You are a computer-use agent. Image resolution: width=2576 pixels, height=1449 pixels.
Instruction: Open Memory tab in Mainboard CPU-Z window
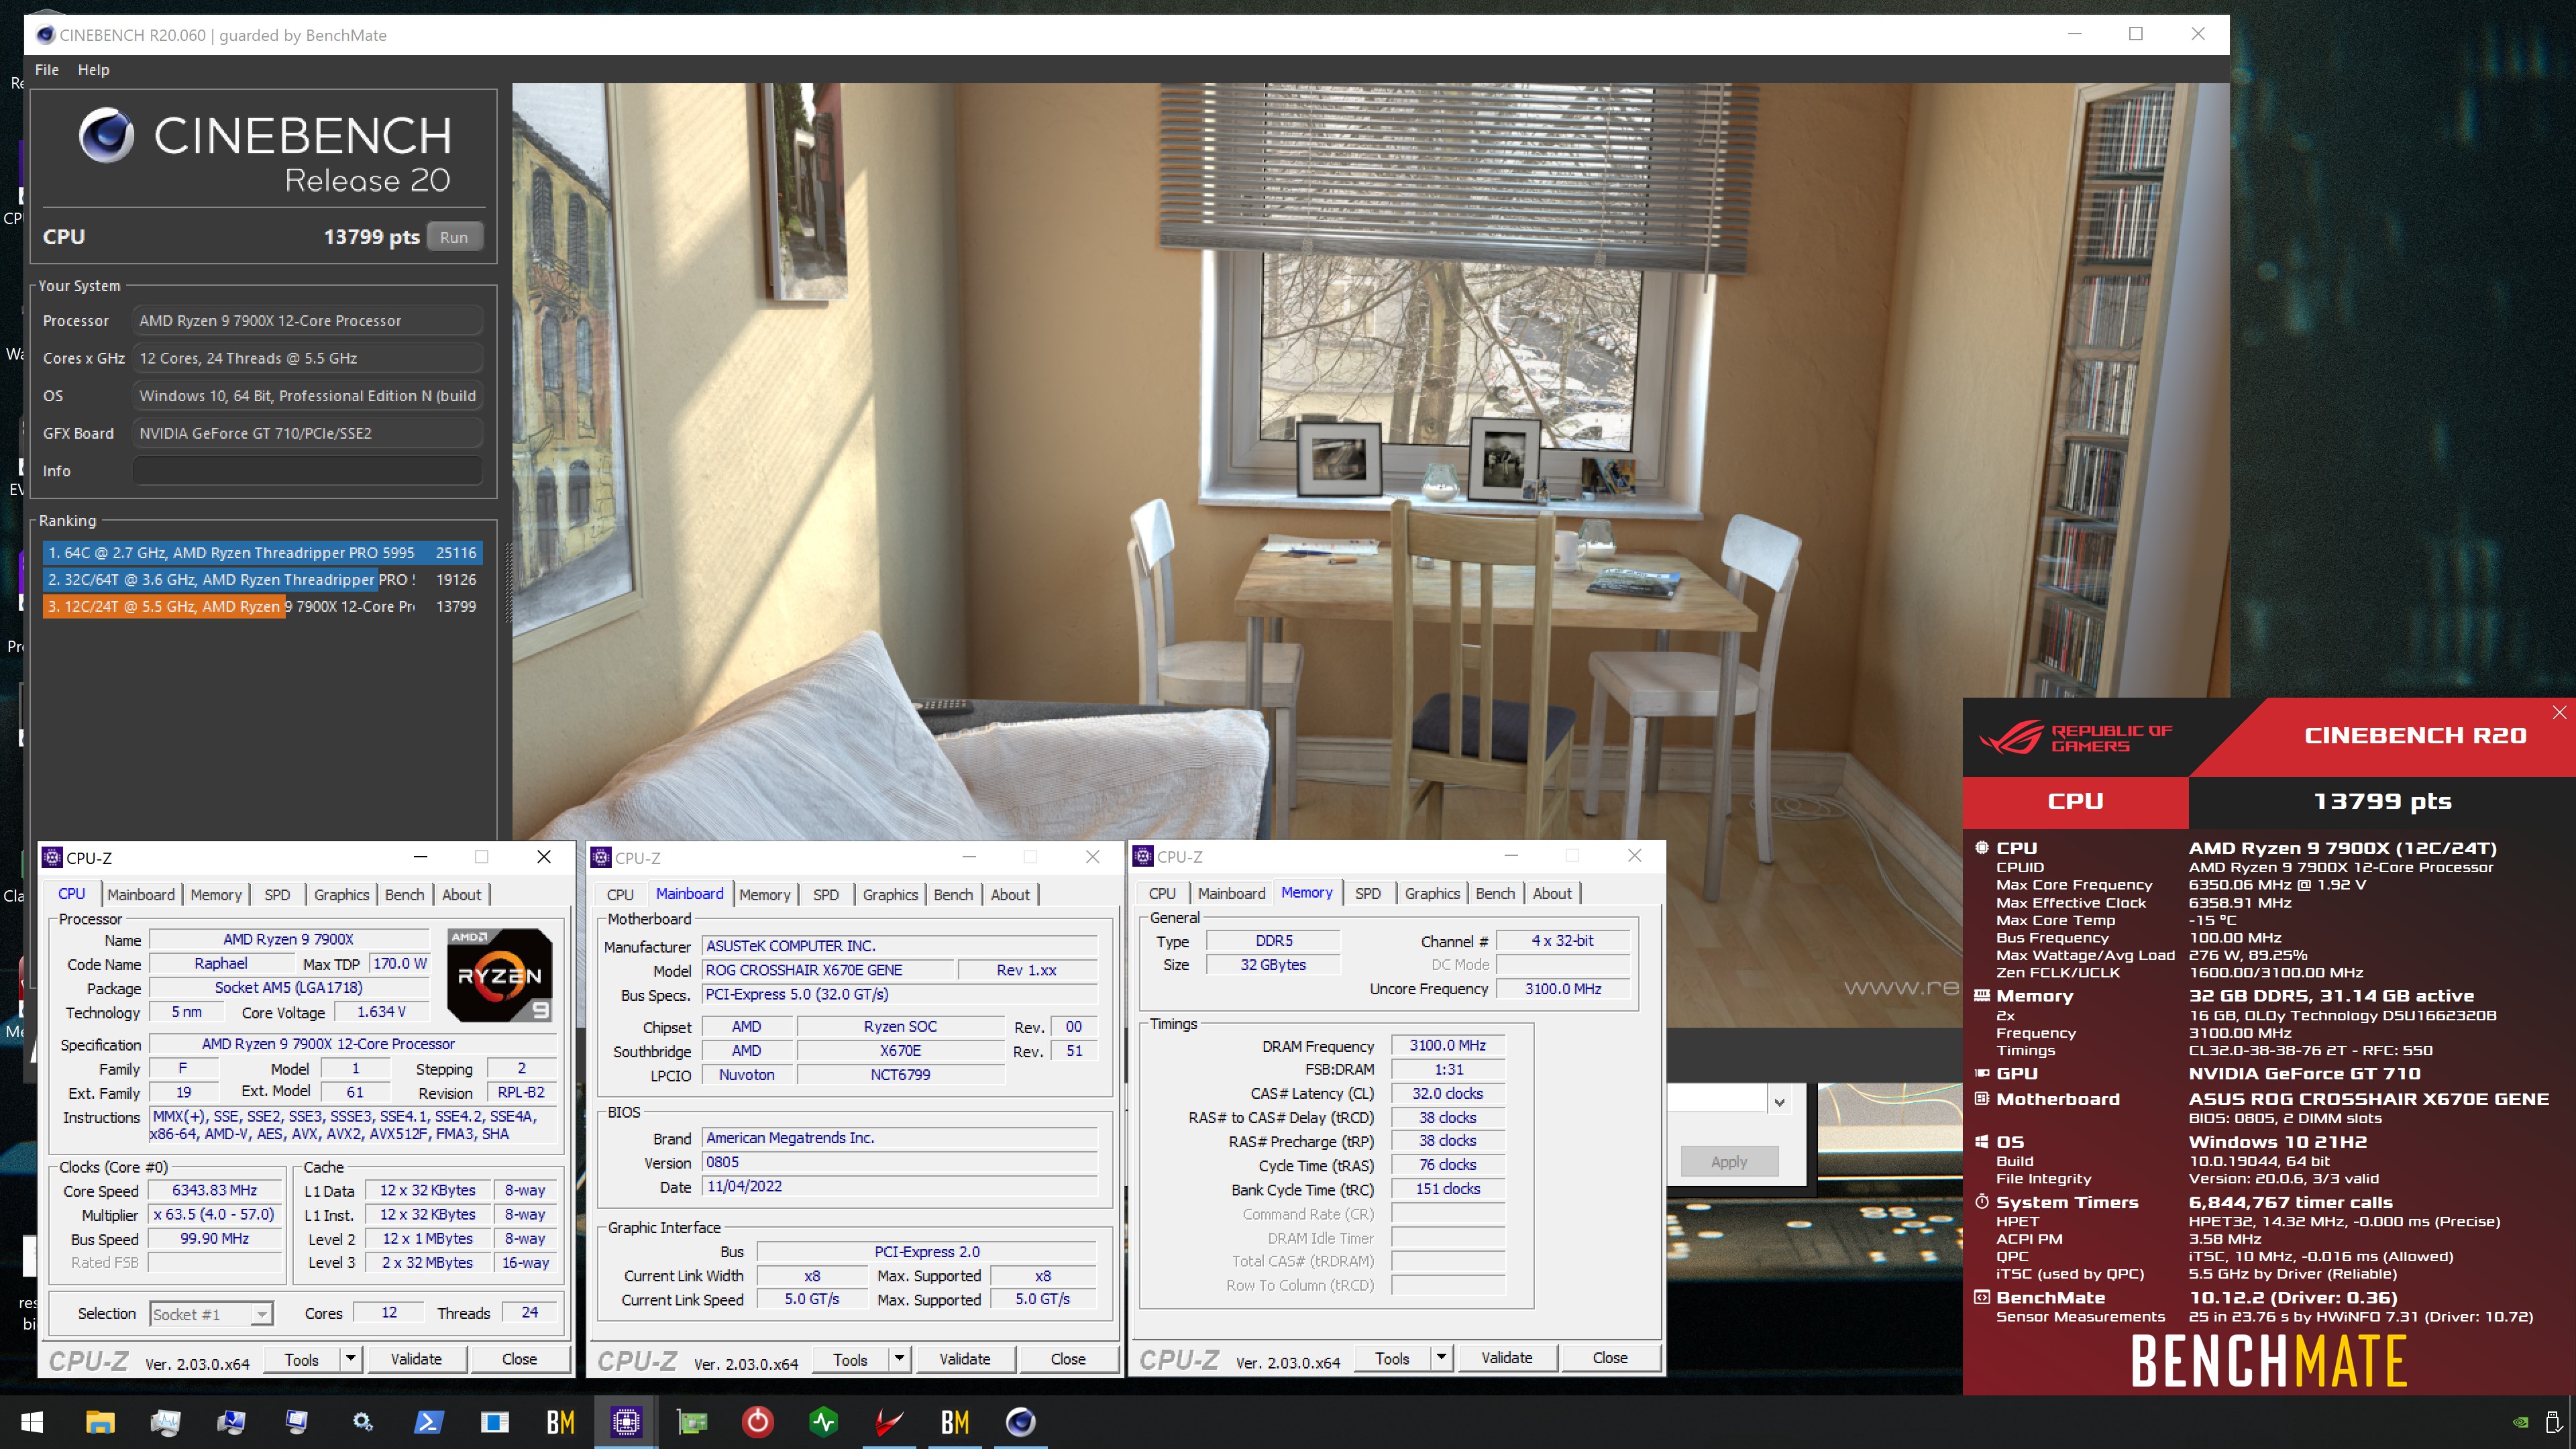point(765,894)
